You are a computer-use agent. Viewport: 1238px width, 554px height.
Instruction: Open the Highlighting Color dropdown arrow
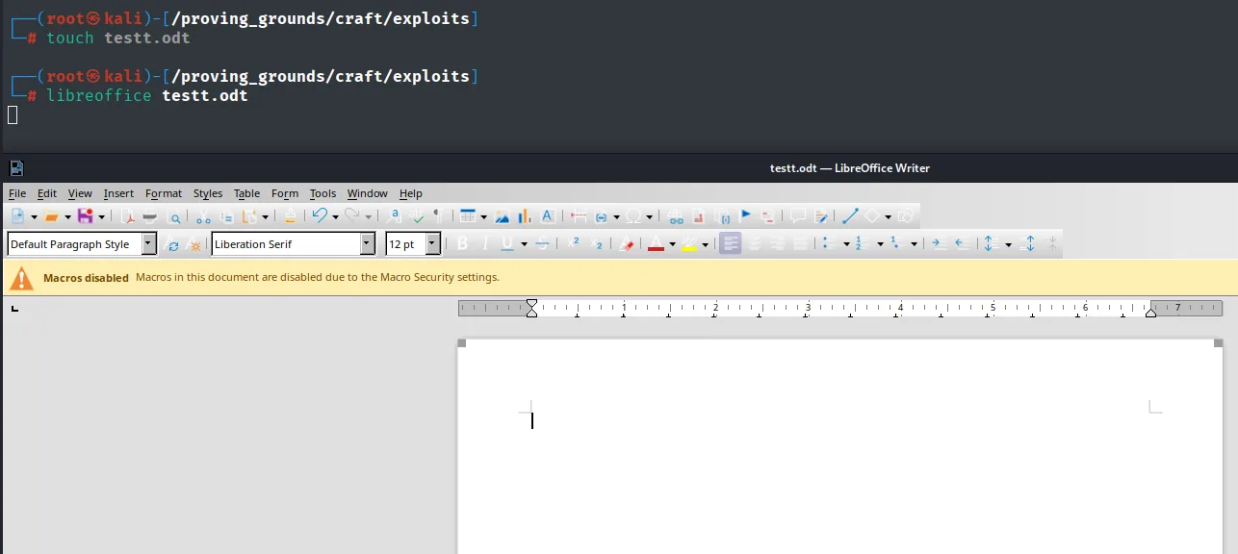pyautogui.click(x=705, y=245)
